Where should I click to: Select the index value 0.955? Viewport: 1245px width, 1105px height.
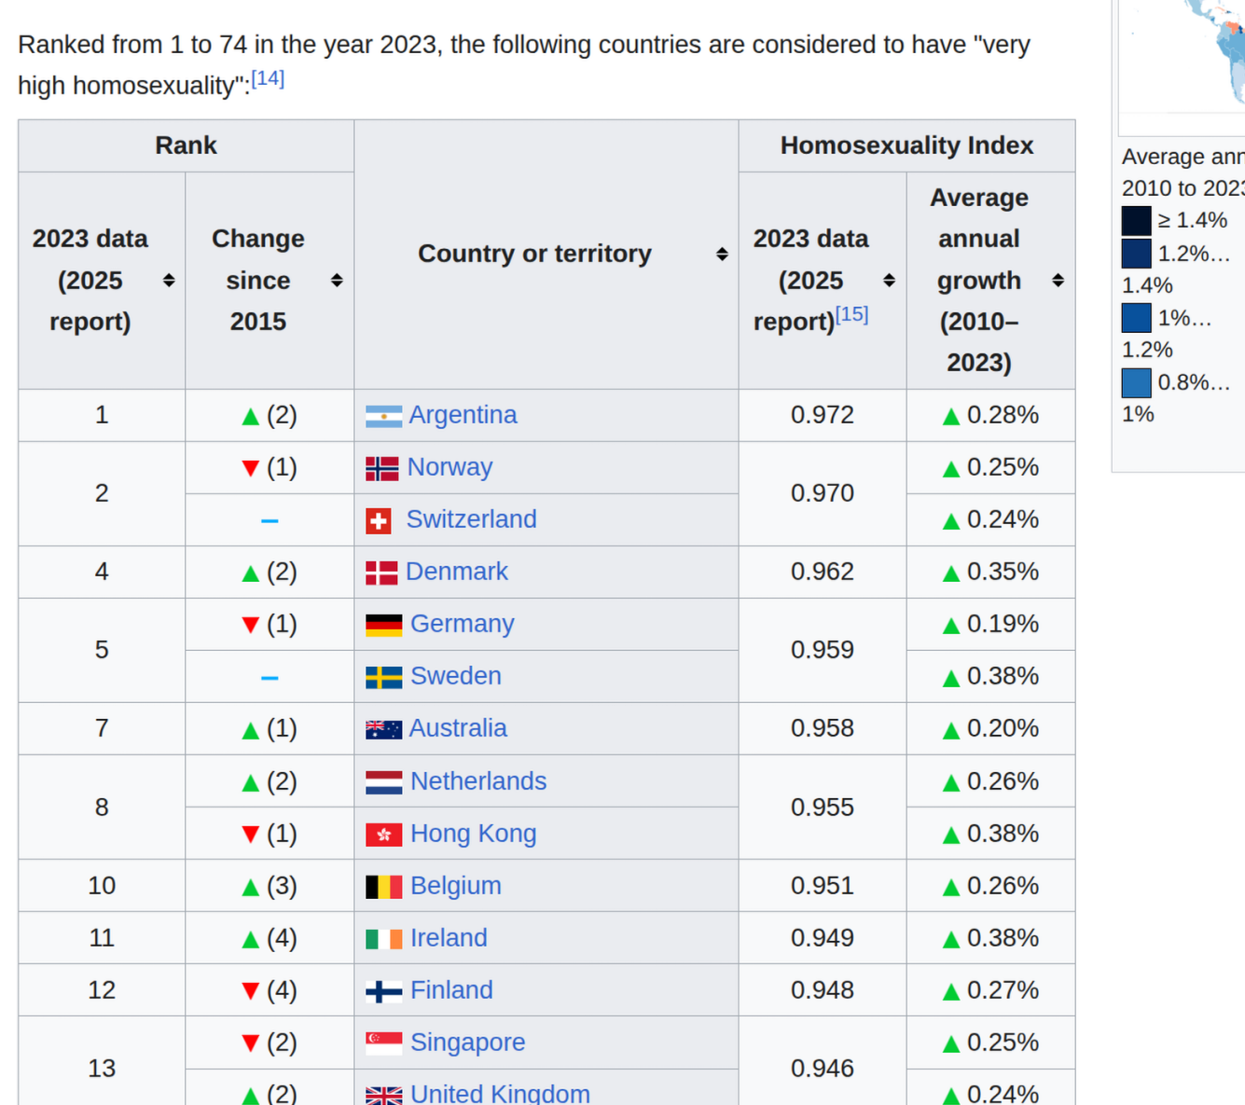pyautogui.click(x=822, y=808)
